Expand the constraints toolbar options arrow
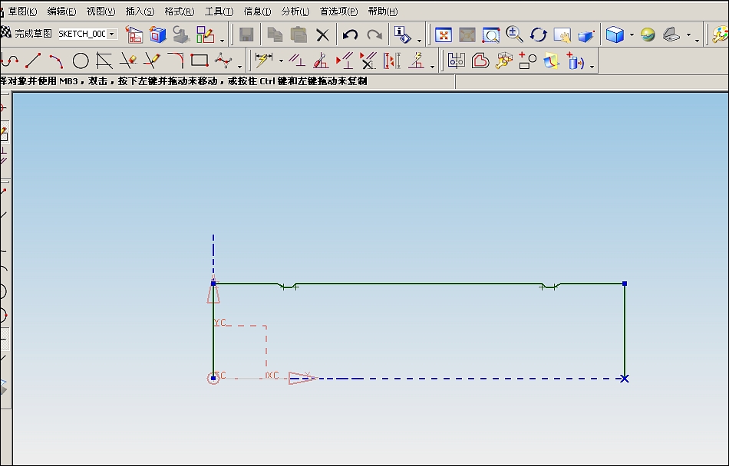The image size is (729, 466). [x=432, y=67]
